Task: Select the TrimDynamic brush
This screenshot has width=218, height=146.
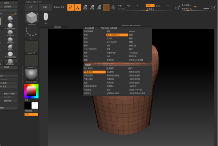Action: point(10,55)
